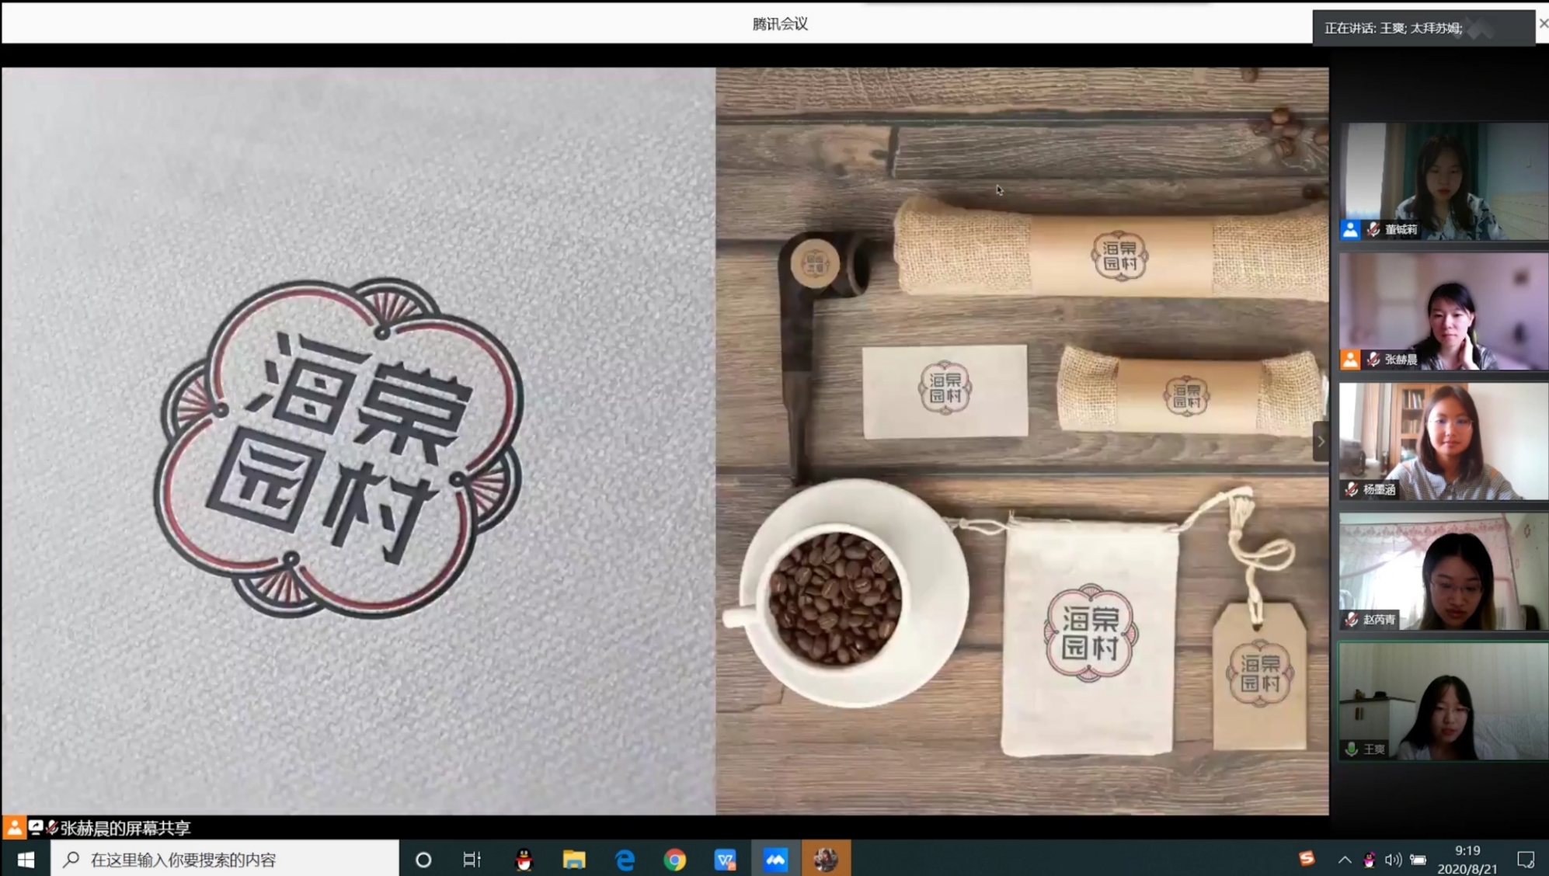Click the blue user badge beside 董铖莉
The image size is (1549, 876).
coord(1350,229)
